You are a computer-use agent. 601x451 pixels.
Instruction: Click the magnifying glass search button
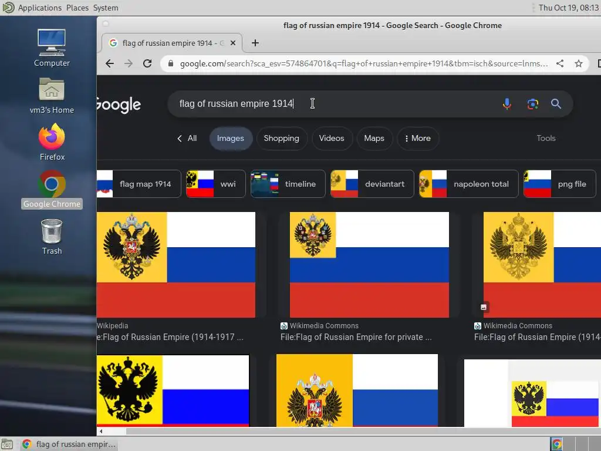coord(556,104)
